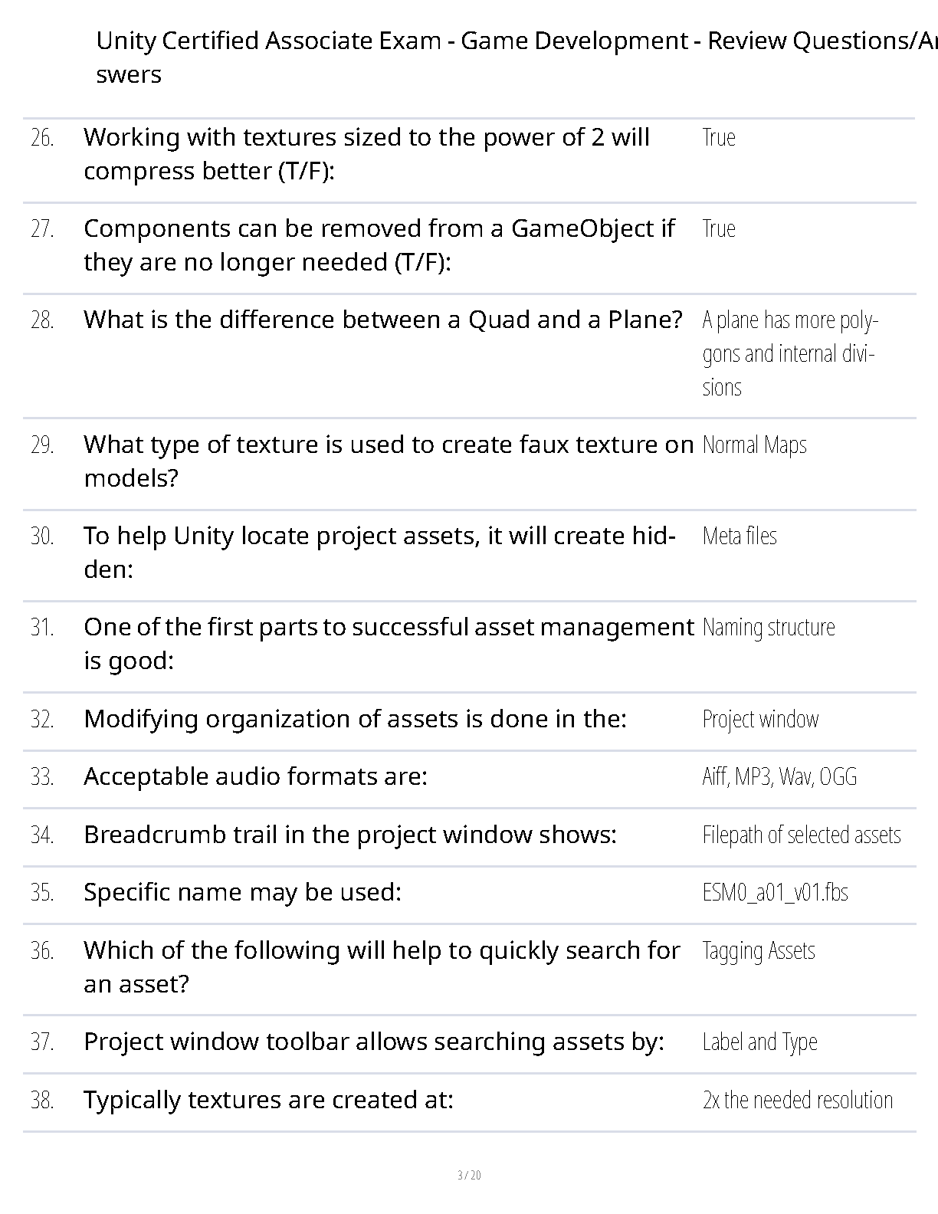Select the "Meta files" answer
The width and height of the screenshot is (938, 1214).
coord(740,536)
